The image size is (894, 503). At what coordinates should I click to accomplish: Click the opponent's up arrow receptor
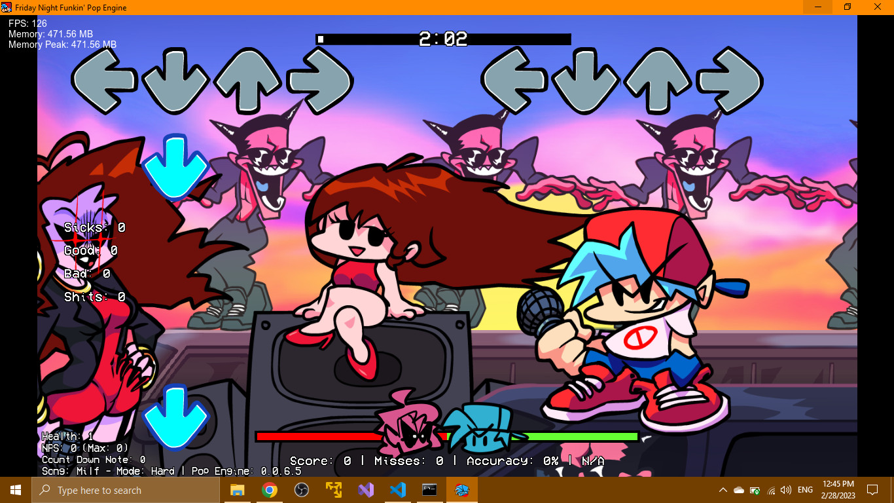247,80
